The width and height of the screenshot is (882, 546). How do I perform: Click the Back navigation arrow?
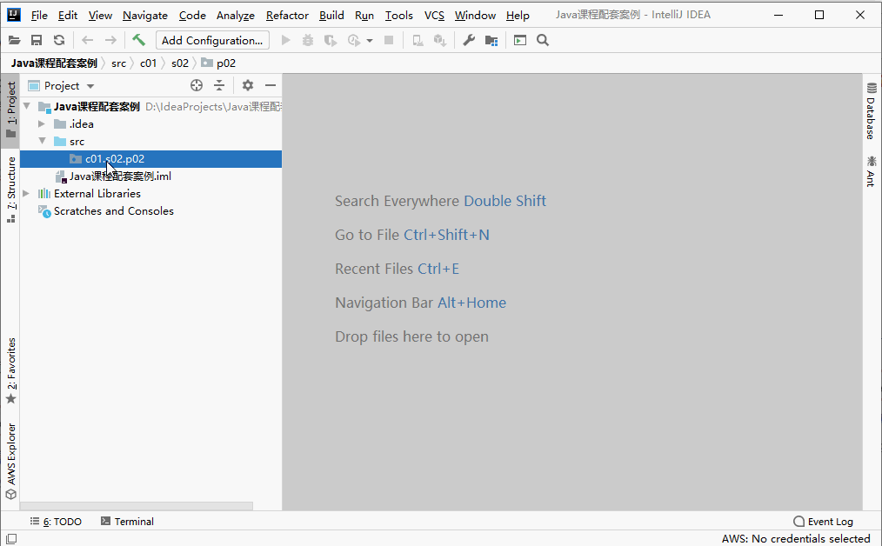click(x=87, y=41)
